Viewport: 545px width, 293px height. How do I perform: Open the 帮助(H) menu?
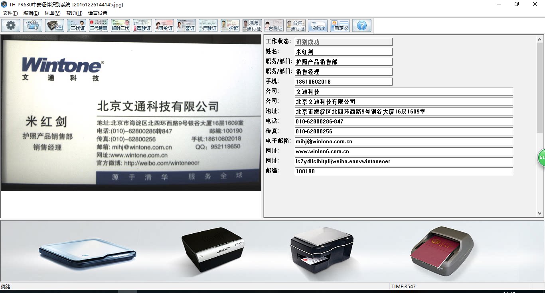tap(74, 13)
